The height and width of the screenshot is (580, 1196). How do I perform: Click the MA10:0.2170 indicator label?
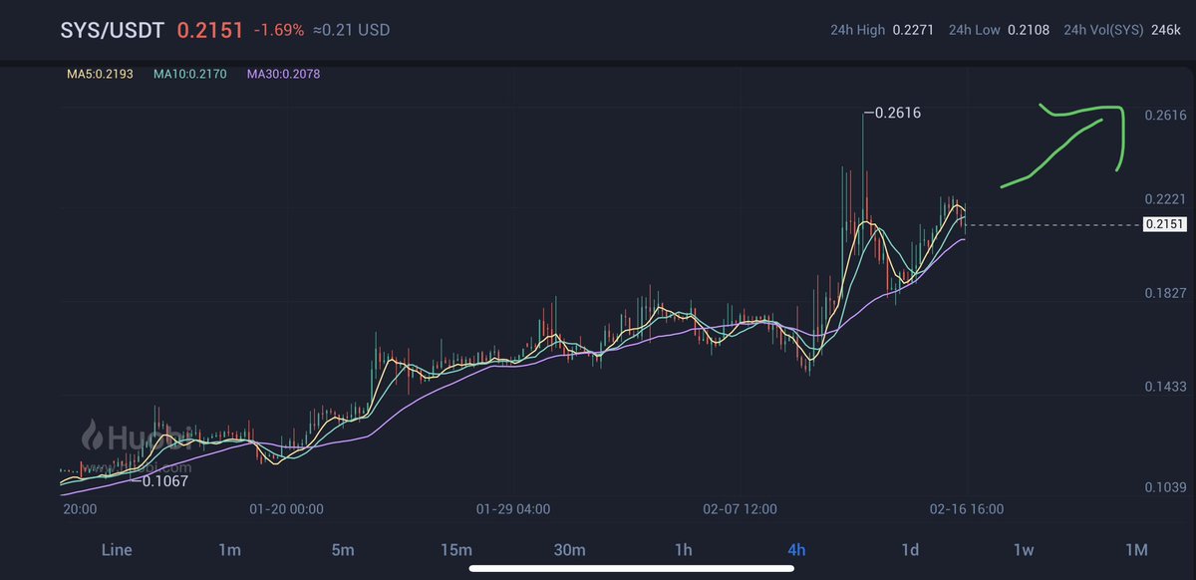pos(192,74)
